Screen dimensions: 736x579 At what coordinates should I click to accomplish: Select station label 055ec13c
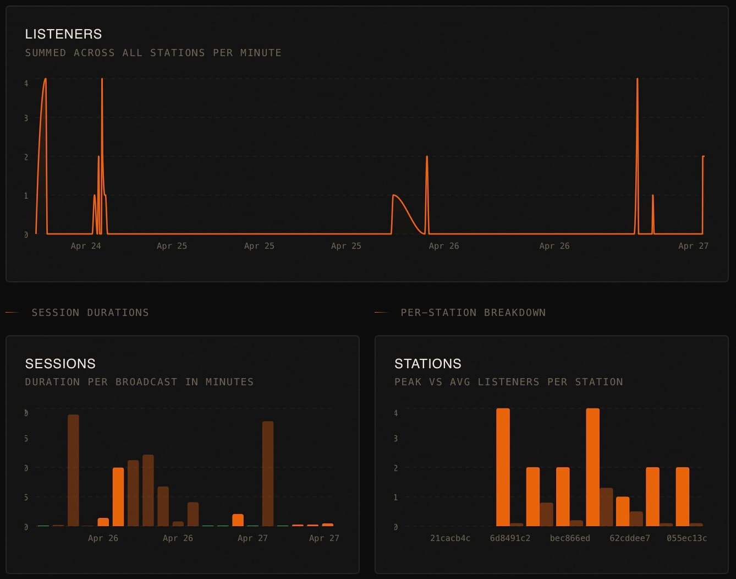(x=686, y=538)
